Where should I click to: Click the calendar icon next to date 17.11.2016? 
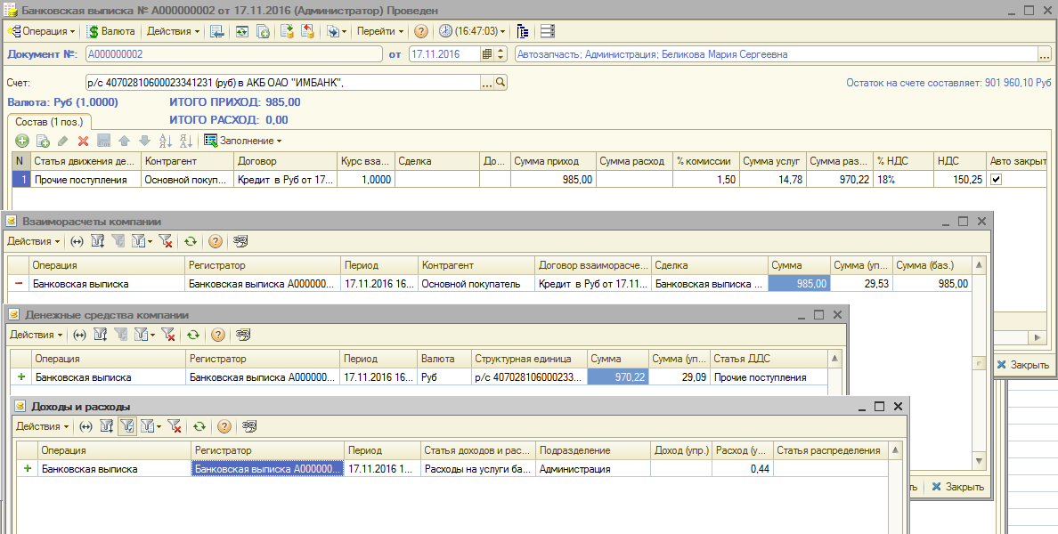[x=487, y=54]
